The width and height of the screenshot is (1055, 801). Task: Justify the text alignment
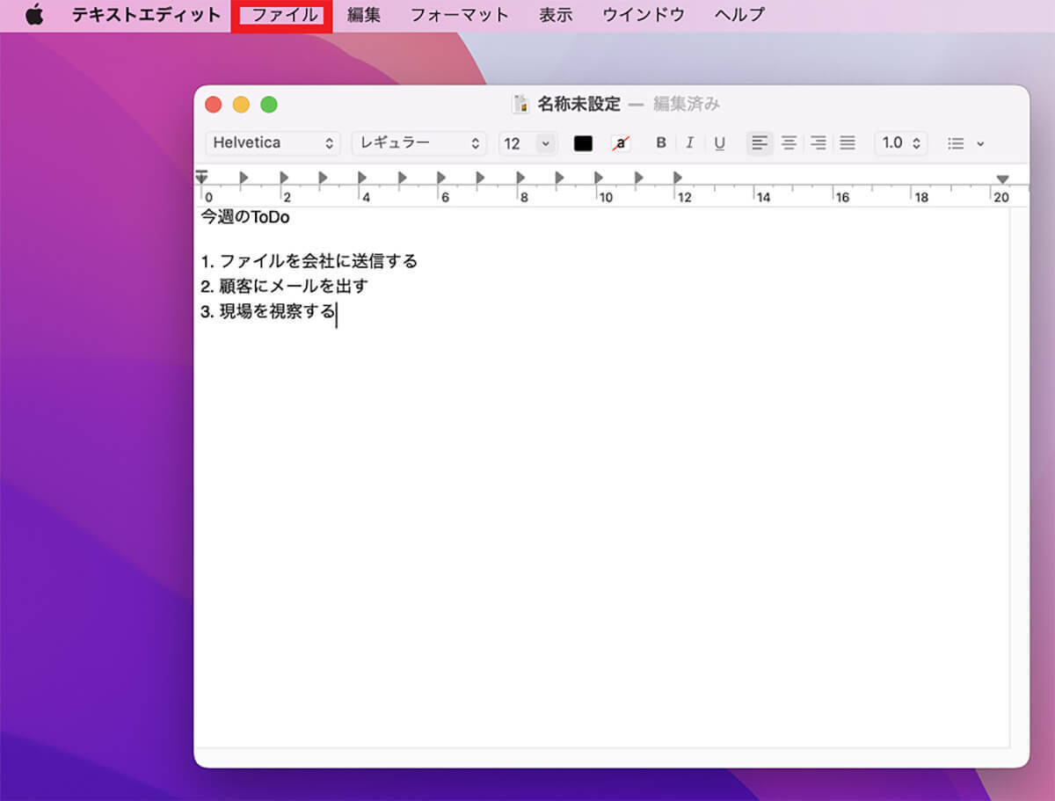pyautogui.click(x=848, y=142)
